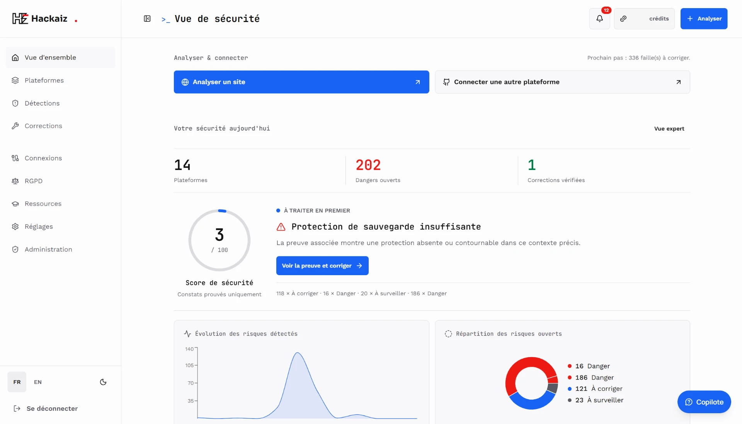Go to Ressources
Image resolution: width=742 pixels, height=424 pixels.
pos(61,204)
